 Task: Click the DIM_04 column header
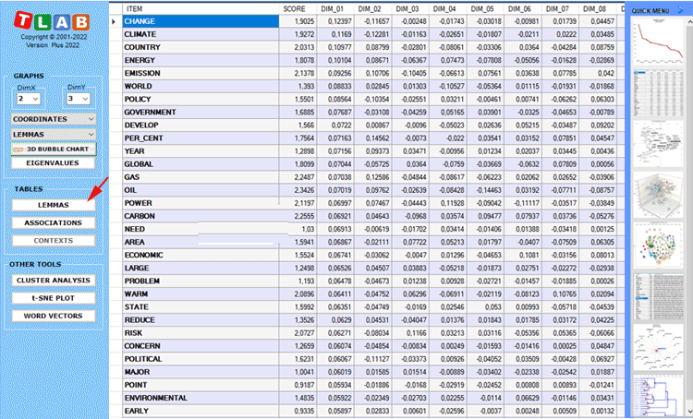[x=447, y=9]
